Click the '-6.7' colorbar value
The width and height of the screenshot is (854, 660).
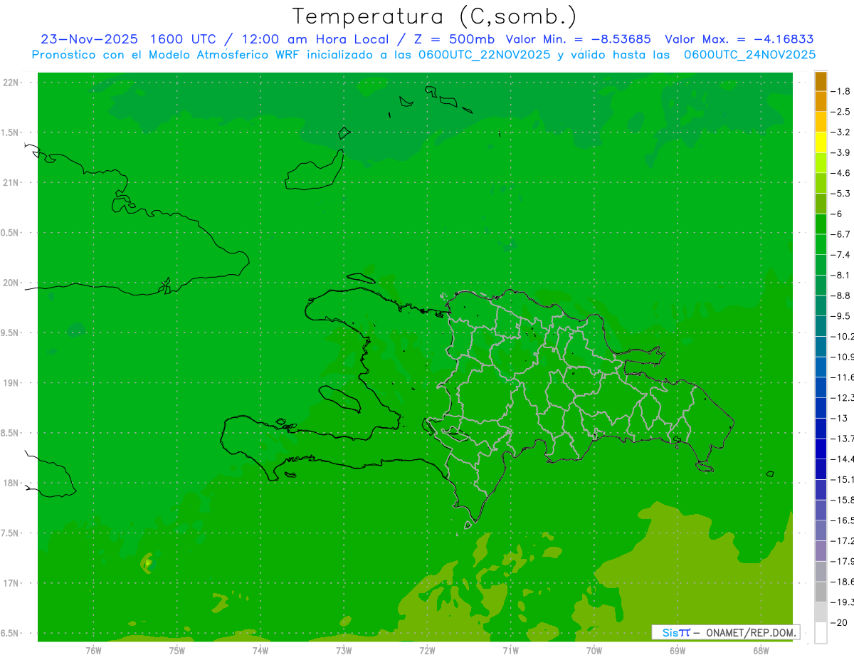tap(840, 234)
